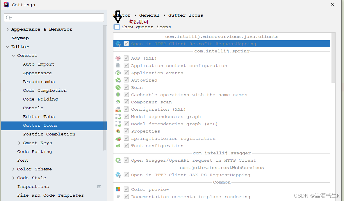Image resolution: width=344 pixels, height=201 pixels.
Task: Click Gutter Icons in breadcrumb path
Action: 186,15
